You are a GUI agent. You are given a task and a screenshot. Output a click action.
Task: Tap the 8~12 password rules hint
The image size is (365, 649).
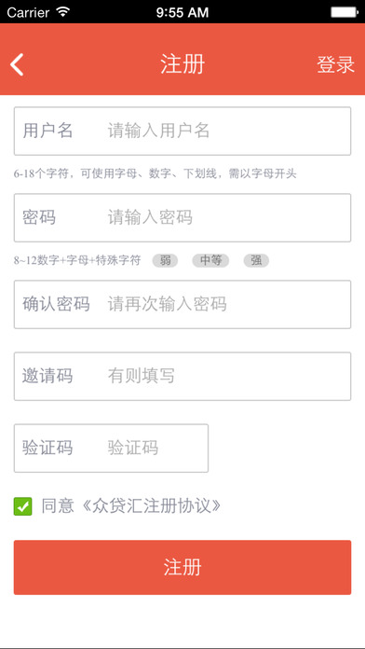pos(77,260)
